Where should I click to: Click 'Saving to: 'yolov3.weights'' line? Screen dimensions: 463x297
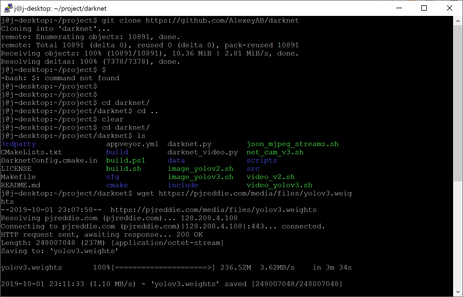click(x=60, y=251)
